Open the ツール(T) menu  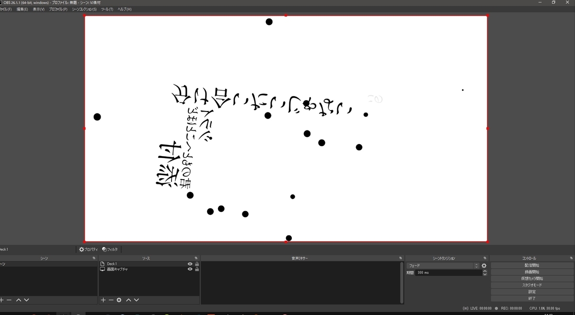click(x=107, y=9)
